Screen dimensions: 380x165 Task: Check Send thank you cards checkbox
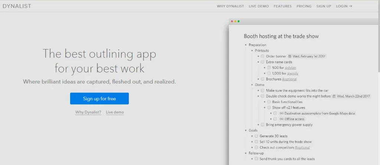pyautogui.click(x=256, y=159)
